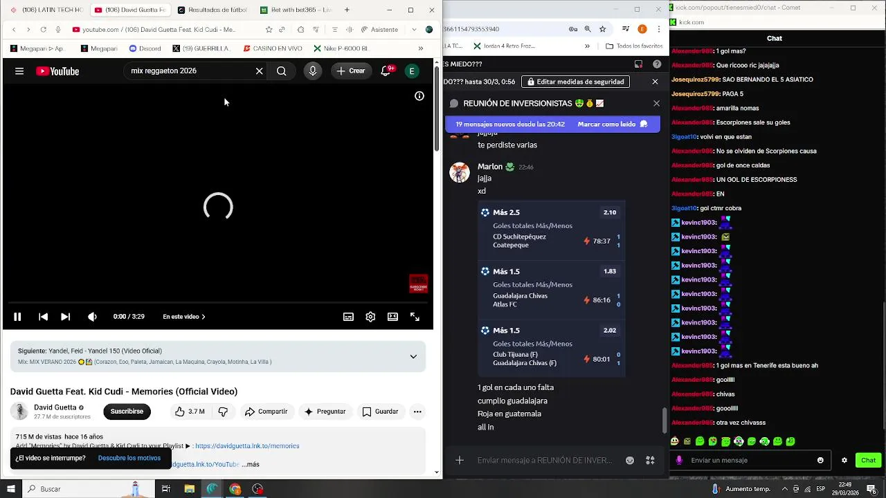The width and height of the screenshot is (886, 498).
Task: Open Discord inbox icon
Action: click(x=638, y=64)
